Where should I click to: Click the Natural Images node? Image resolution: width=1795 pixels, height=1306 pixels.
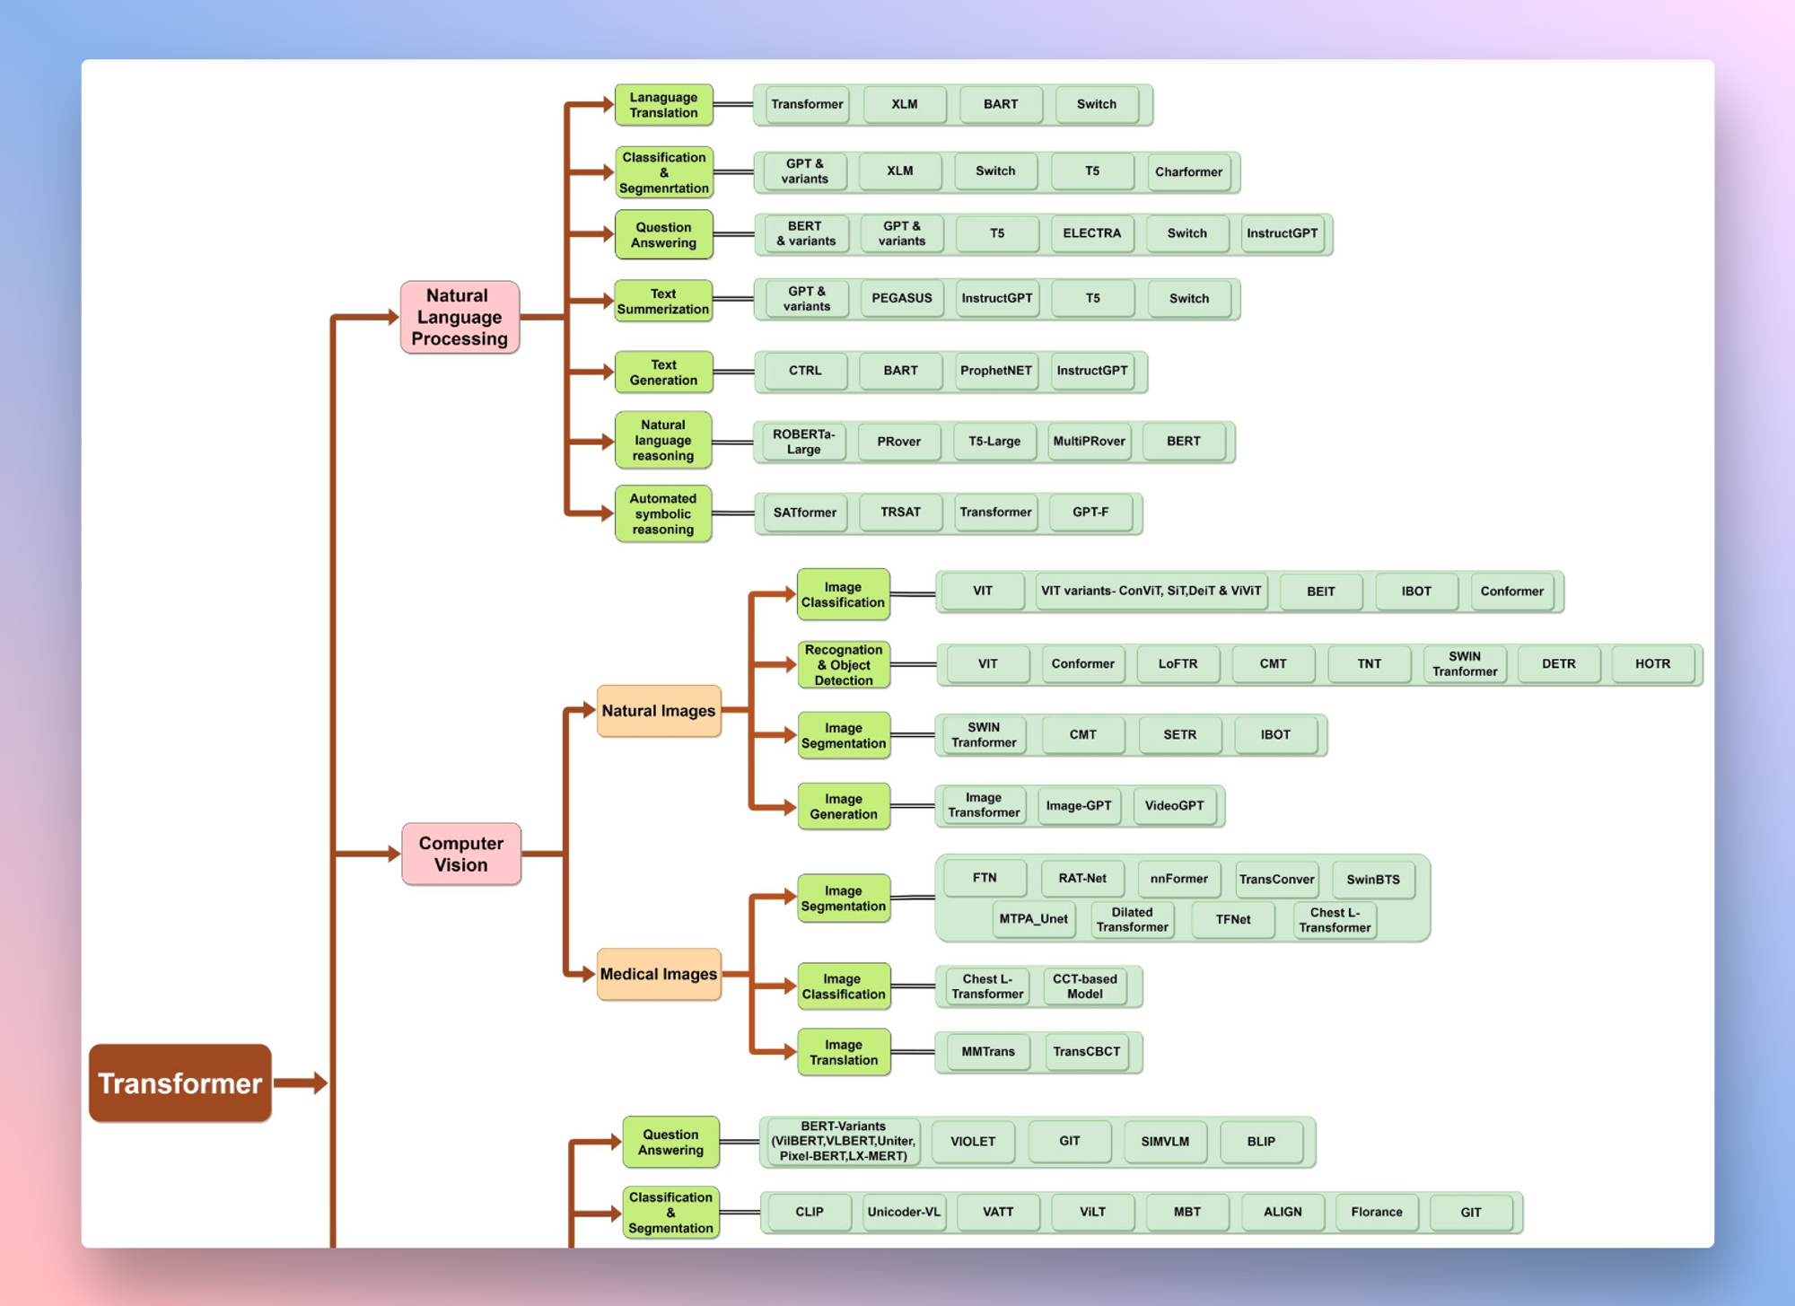tap(659, 711)
